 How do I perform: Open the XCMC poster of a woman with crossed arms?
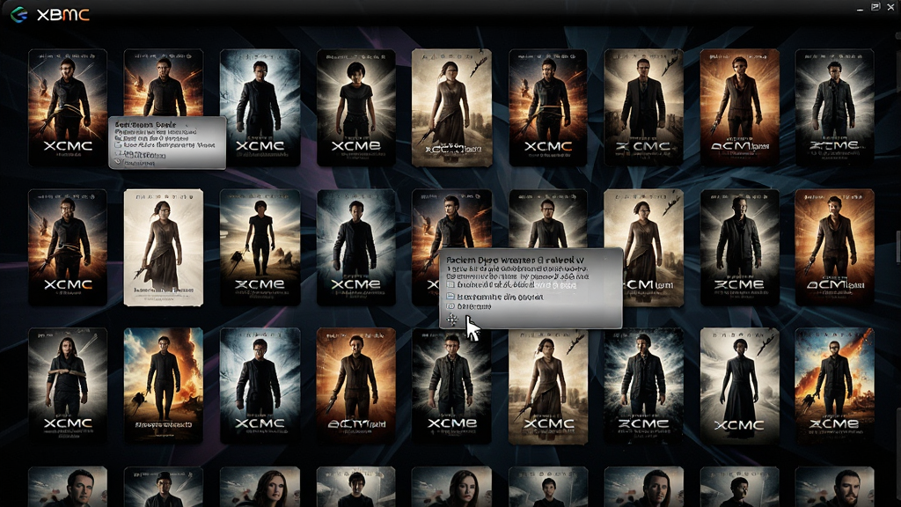[68, 386]
